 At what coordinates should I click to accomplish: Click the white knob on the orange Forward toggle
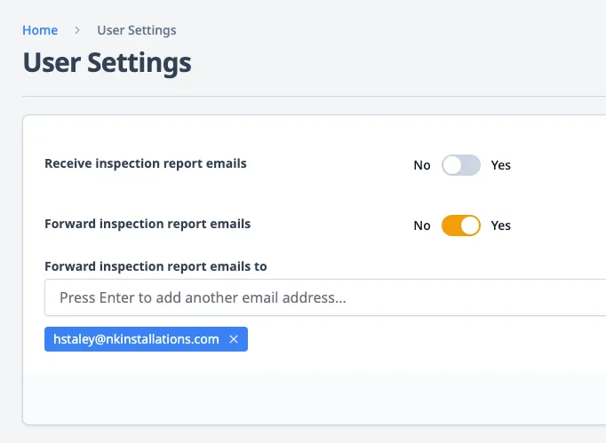click(x=470, y=225)
